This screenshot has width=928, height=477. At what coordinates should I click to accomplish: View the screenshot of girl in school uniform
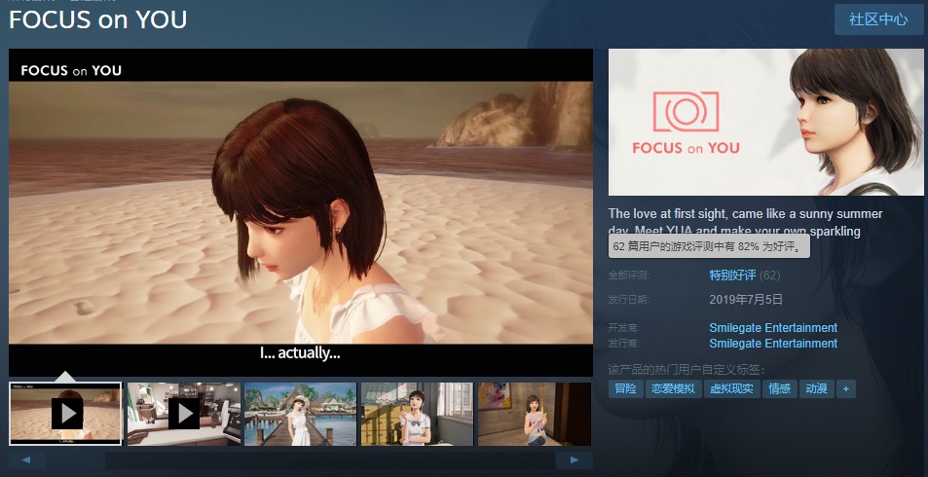(417, 413)
